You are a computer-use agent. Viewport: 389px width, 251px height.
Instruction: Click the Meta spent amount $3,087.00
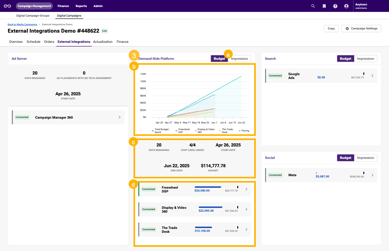point(322,176)
